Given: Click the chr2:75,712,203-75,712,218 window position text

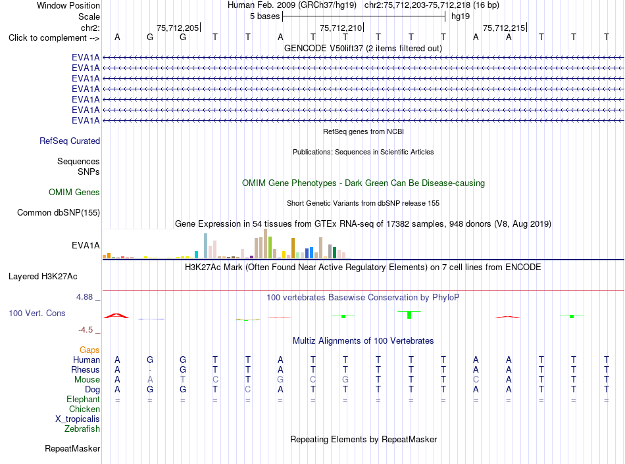Looking at the screenshot, I should (432, 5).
